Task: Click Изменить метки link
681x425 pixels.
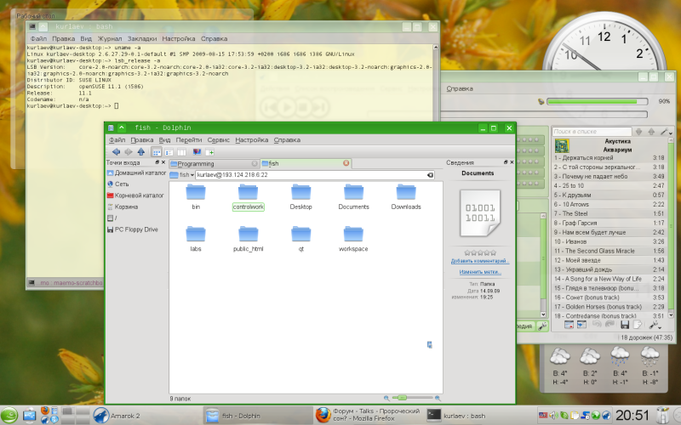Action: pyautogui.click(x=480, y=272)
